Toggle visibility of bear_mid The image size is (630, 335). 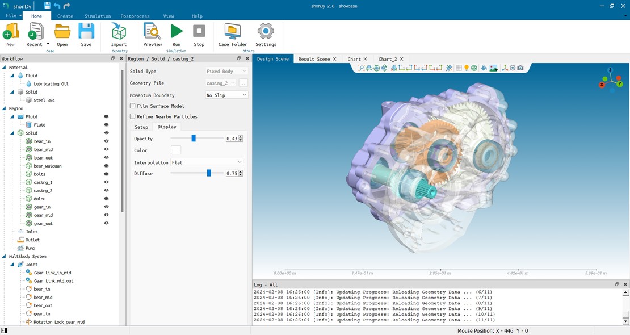[107, 149]
